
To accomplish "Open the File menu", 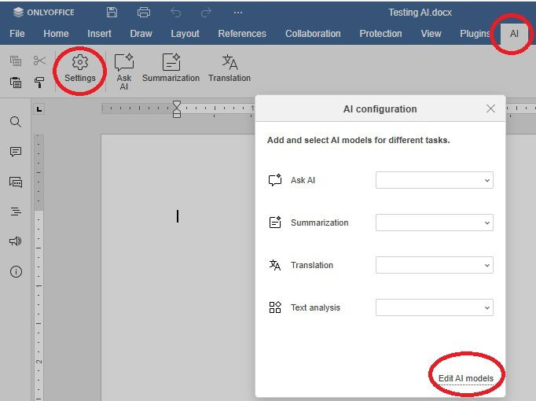I will 17,34.
